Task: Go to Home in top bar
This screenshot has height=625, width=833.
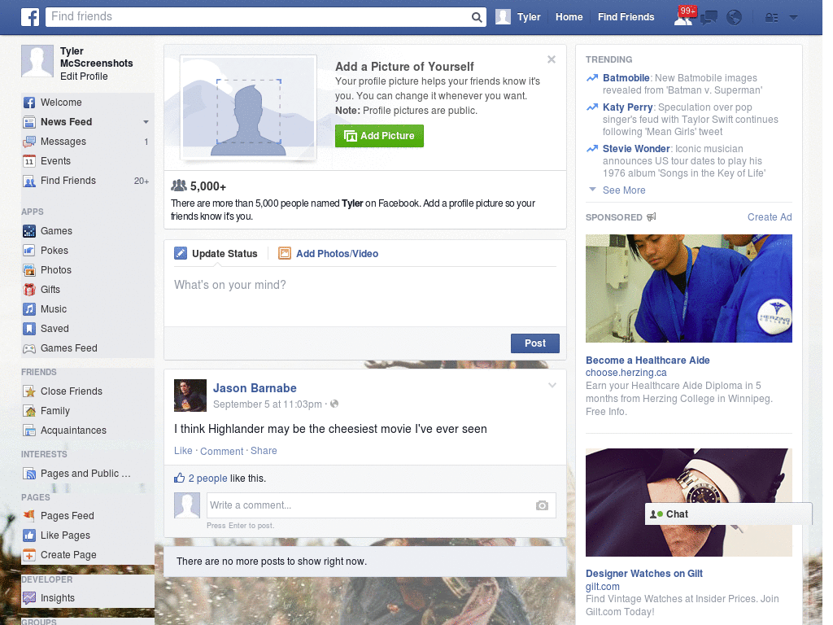Action: click(569, 17)
